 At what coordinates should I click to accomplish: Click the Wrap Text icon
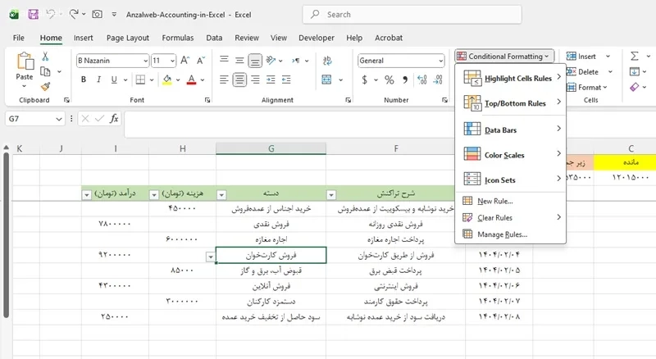[327, 61]
